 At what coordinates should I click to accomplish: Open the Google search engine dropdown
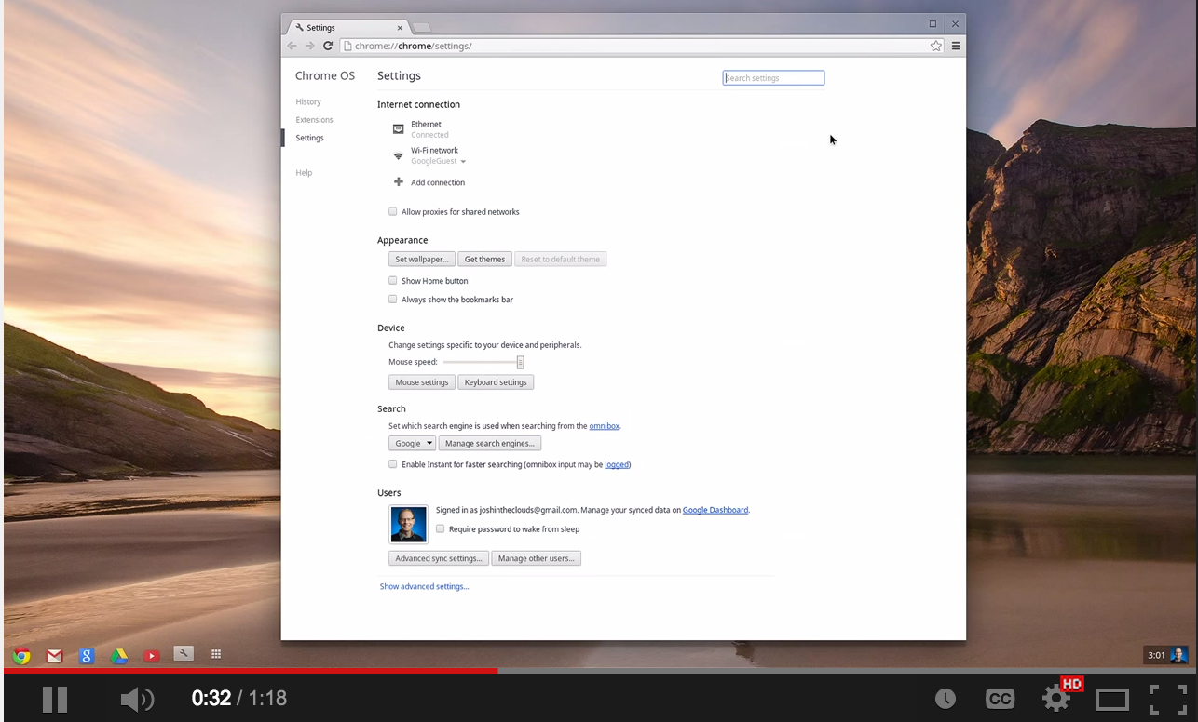tap(412, 443)
